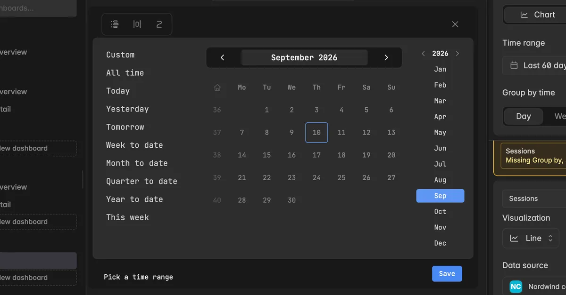Image resolution: width=566 pixels, height=295 pixels.
Task: Step back to previous year chevron
Action: pos(423,54)
